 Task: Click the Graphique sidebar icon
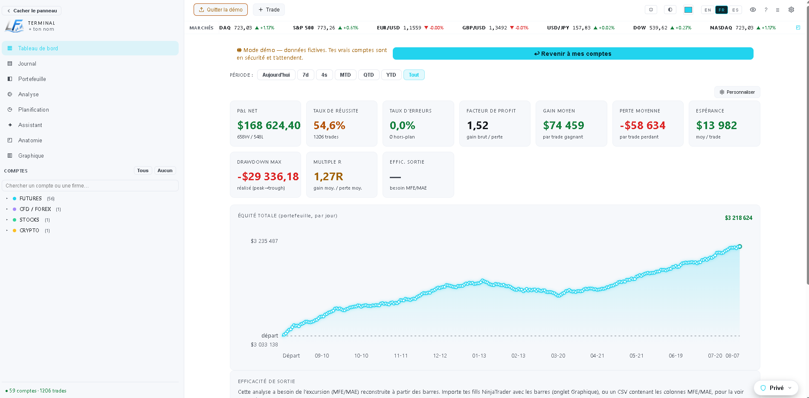point(10,156)
